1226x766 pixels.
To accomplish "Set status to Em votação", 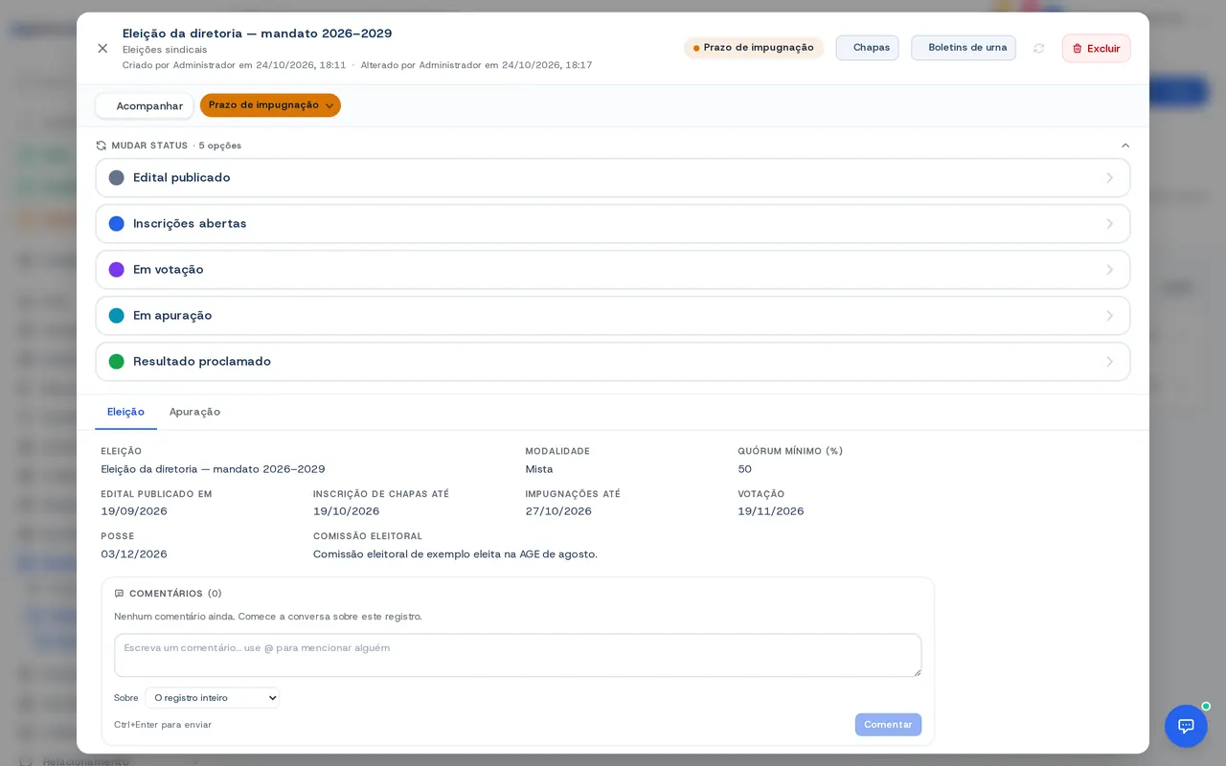I will (613, 270).
